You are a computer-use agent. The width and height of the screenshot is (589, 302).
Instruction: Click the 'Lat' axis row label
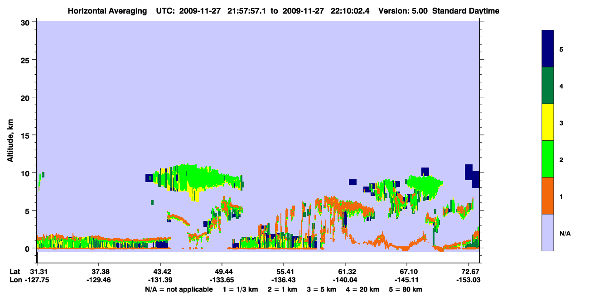(x=15, y=272)
